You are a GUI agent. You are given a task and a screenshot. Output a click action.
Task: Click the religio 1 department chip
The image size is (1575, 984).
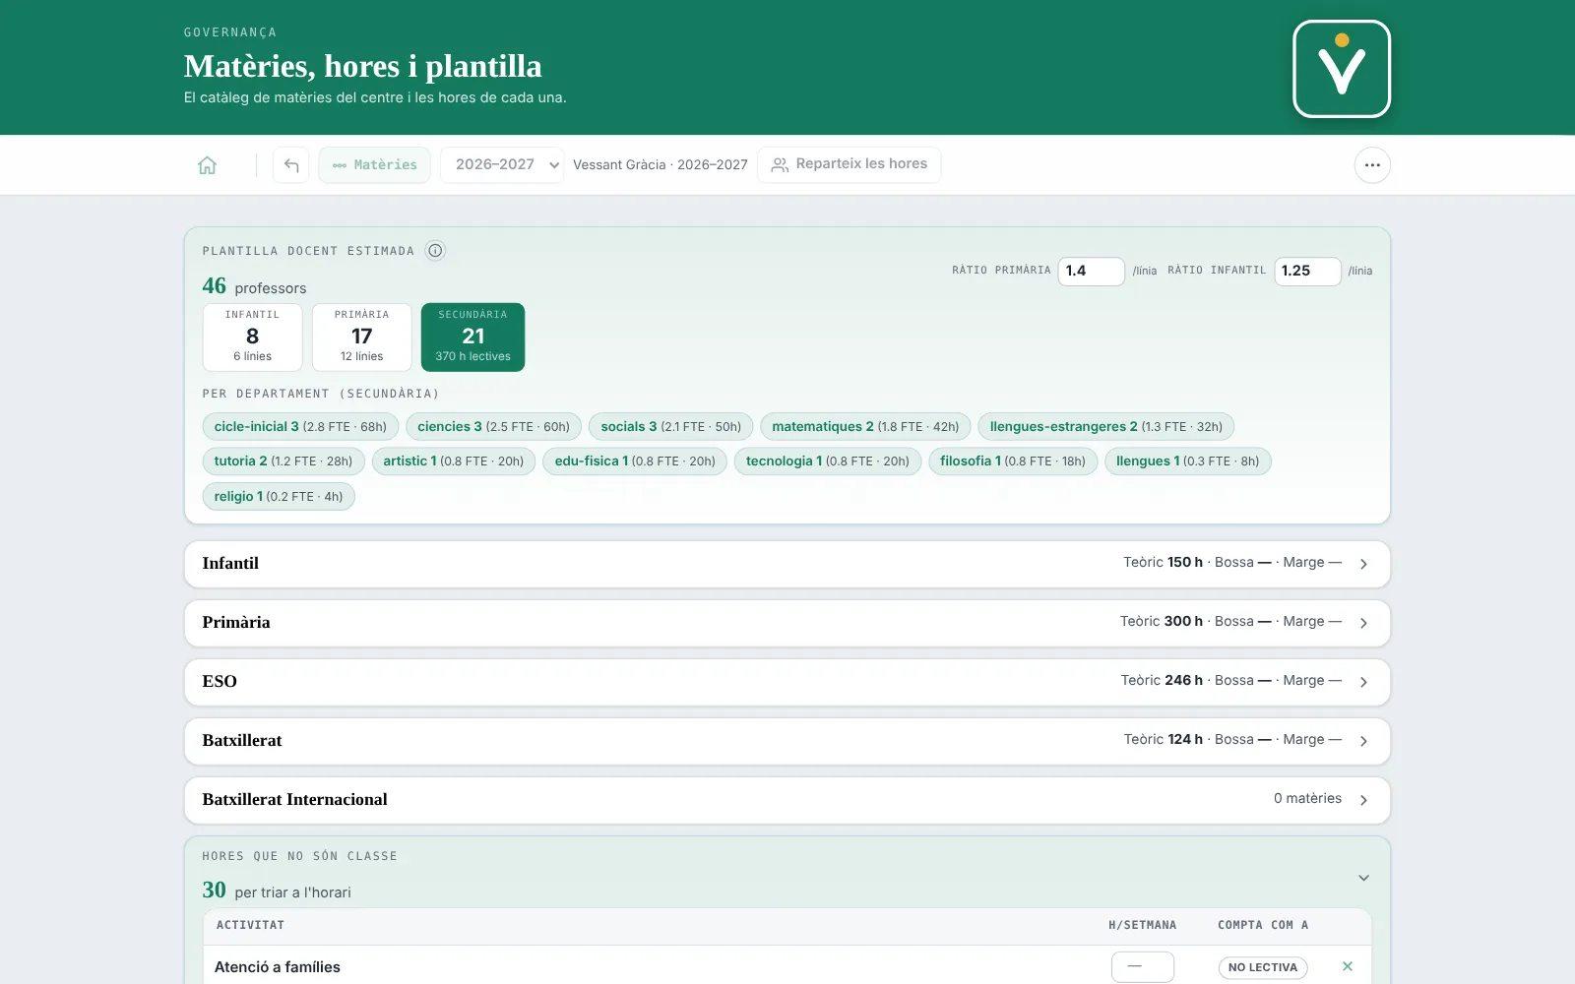279,496
